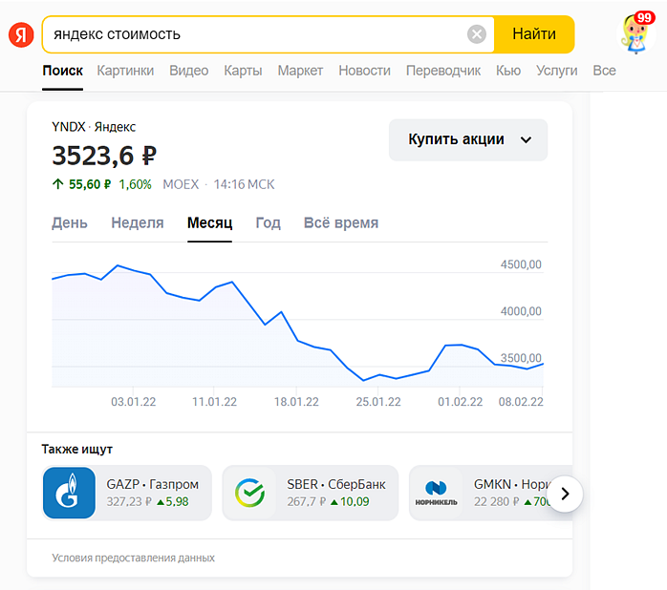Image resolution: width=667 pixels, height=590 pixels.
Task: Select the Год chart period
Action: 269,222
